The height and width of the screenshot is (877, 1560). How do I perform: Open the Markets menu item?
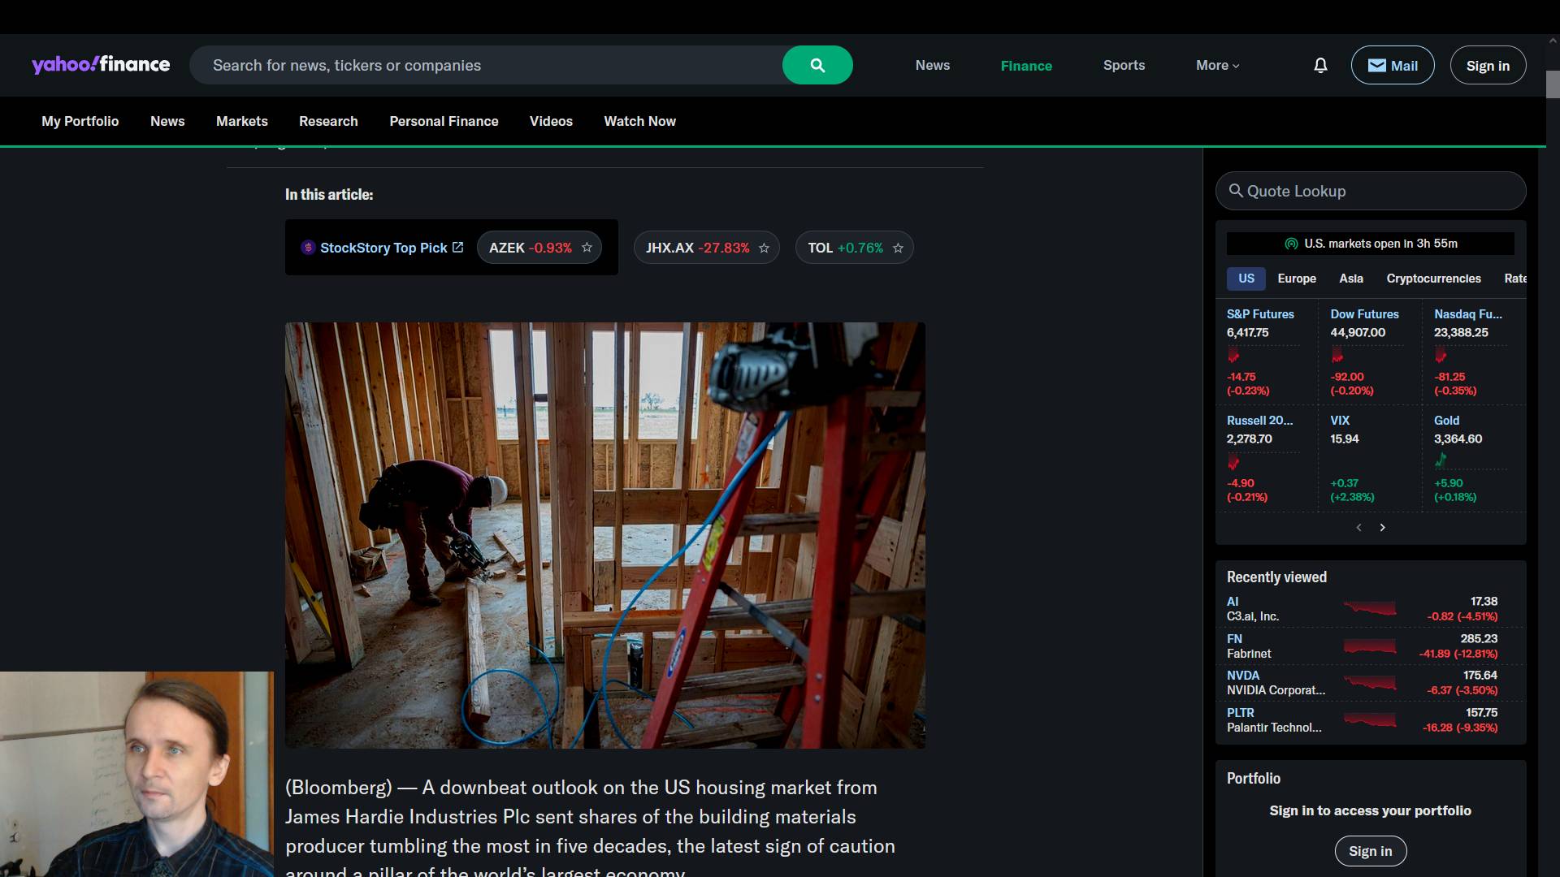click(x=241, y=121)
